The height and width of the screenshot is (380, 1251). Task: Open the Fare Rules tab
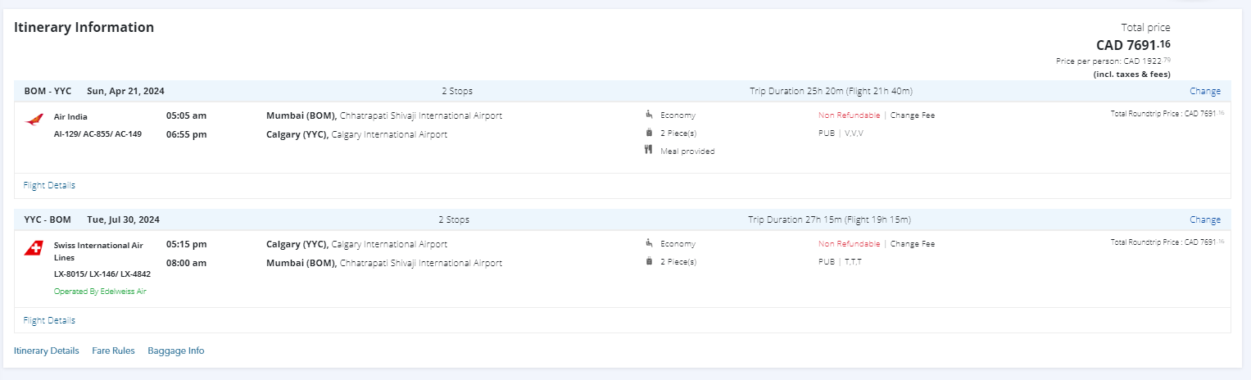[113, 351]
